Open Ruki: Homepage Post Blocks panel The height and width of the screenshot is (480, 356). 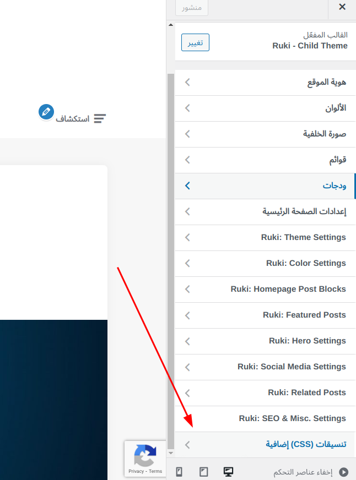pyautogui.click(x=265, y=290)
